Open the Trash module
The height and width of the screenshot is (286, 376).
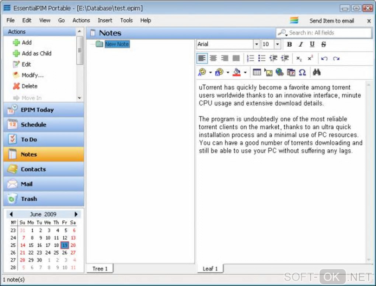[x=44, y=199]
